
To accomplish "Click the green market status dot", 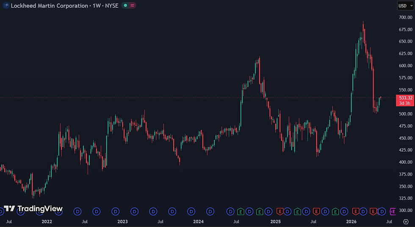I will tap(125, 5).
